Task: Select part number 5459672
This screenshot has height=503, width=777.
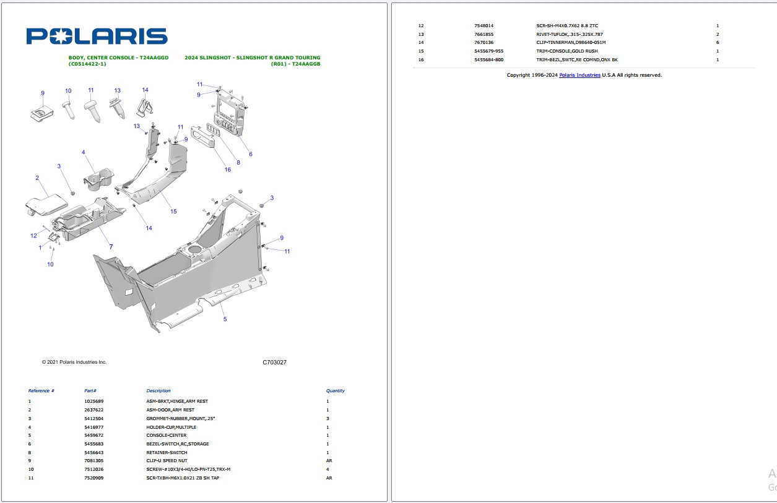Action: (94, 435)
